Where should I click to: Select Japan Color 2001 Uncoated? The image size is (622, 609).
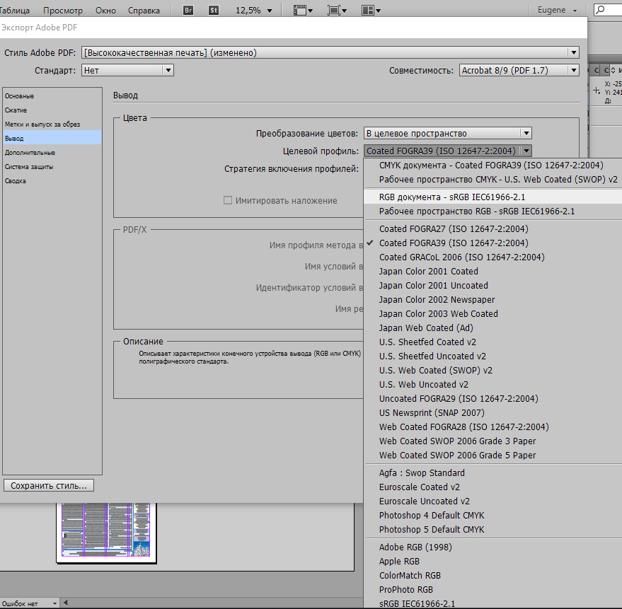tap(493, 286)
